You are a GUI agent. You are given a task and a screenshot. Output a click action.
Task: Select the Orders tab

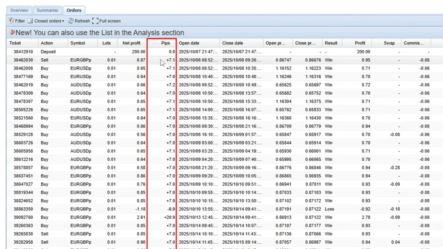tap(74, 10)
